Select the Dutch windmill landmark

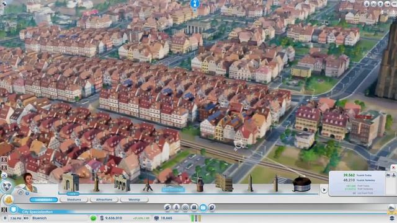[x=200, y=185]
